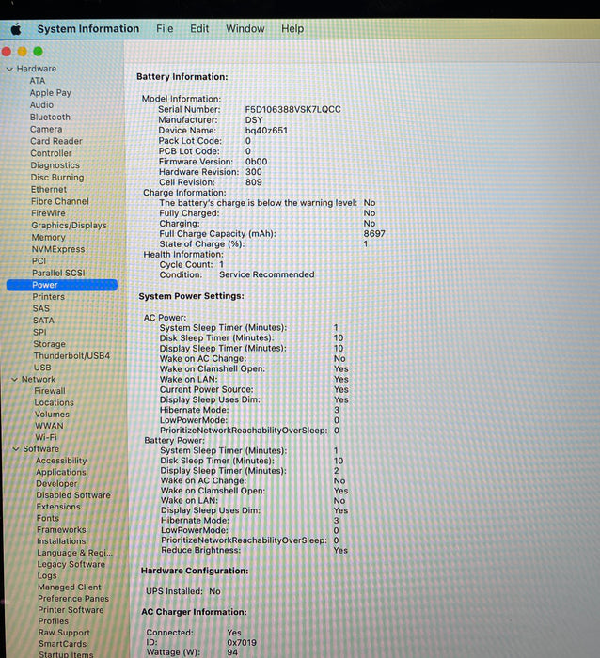600x658 pixels.
Task: Select SATA in the sidebar
Action: pyautogui.click(x=43, y=321)
